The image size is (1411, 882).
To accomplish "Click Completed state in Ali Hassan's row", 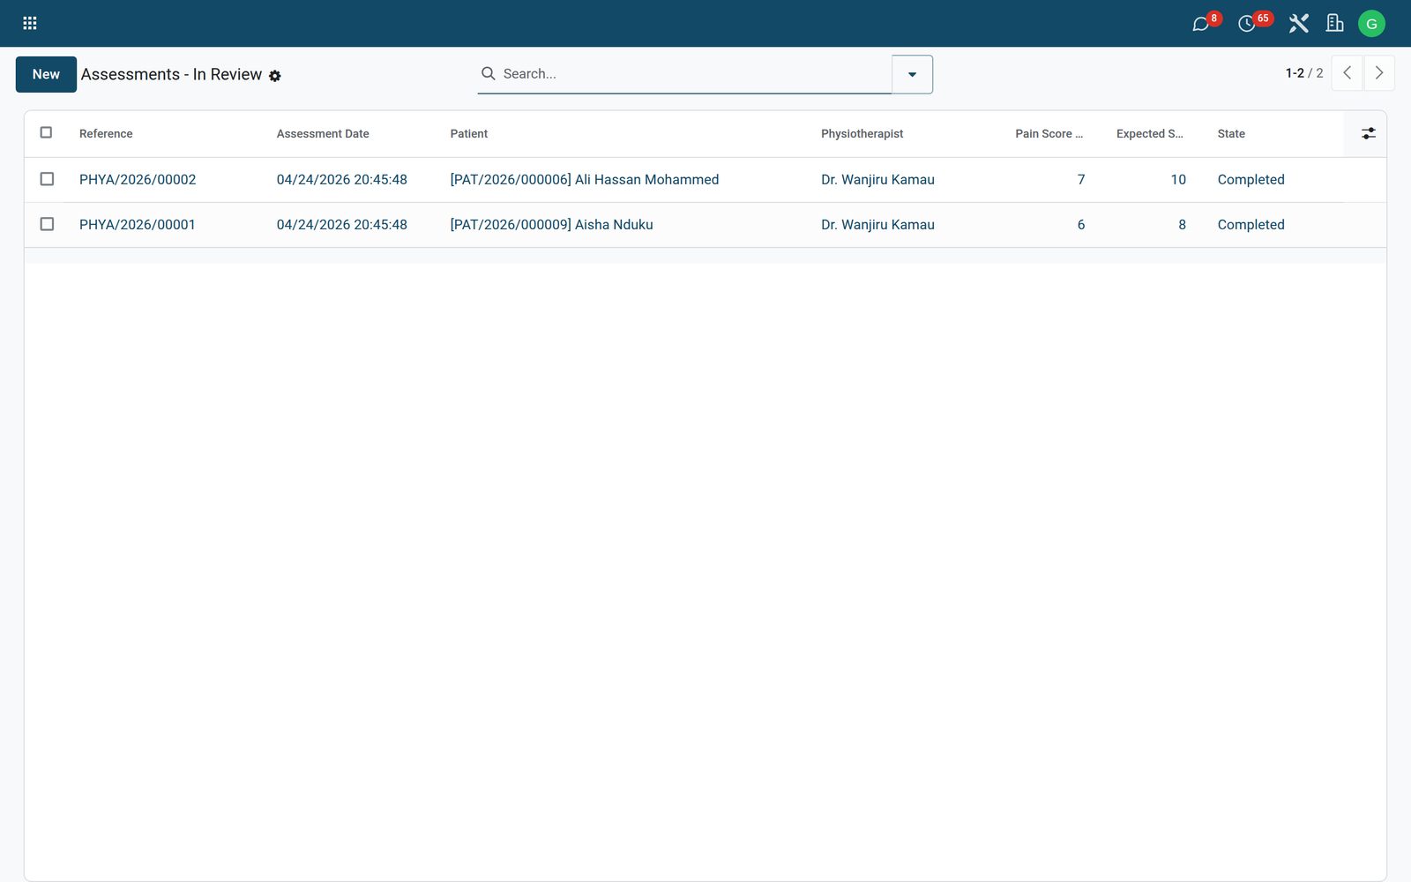I will (1250, 180).
